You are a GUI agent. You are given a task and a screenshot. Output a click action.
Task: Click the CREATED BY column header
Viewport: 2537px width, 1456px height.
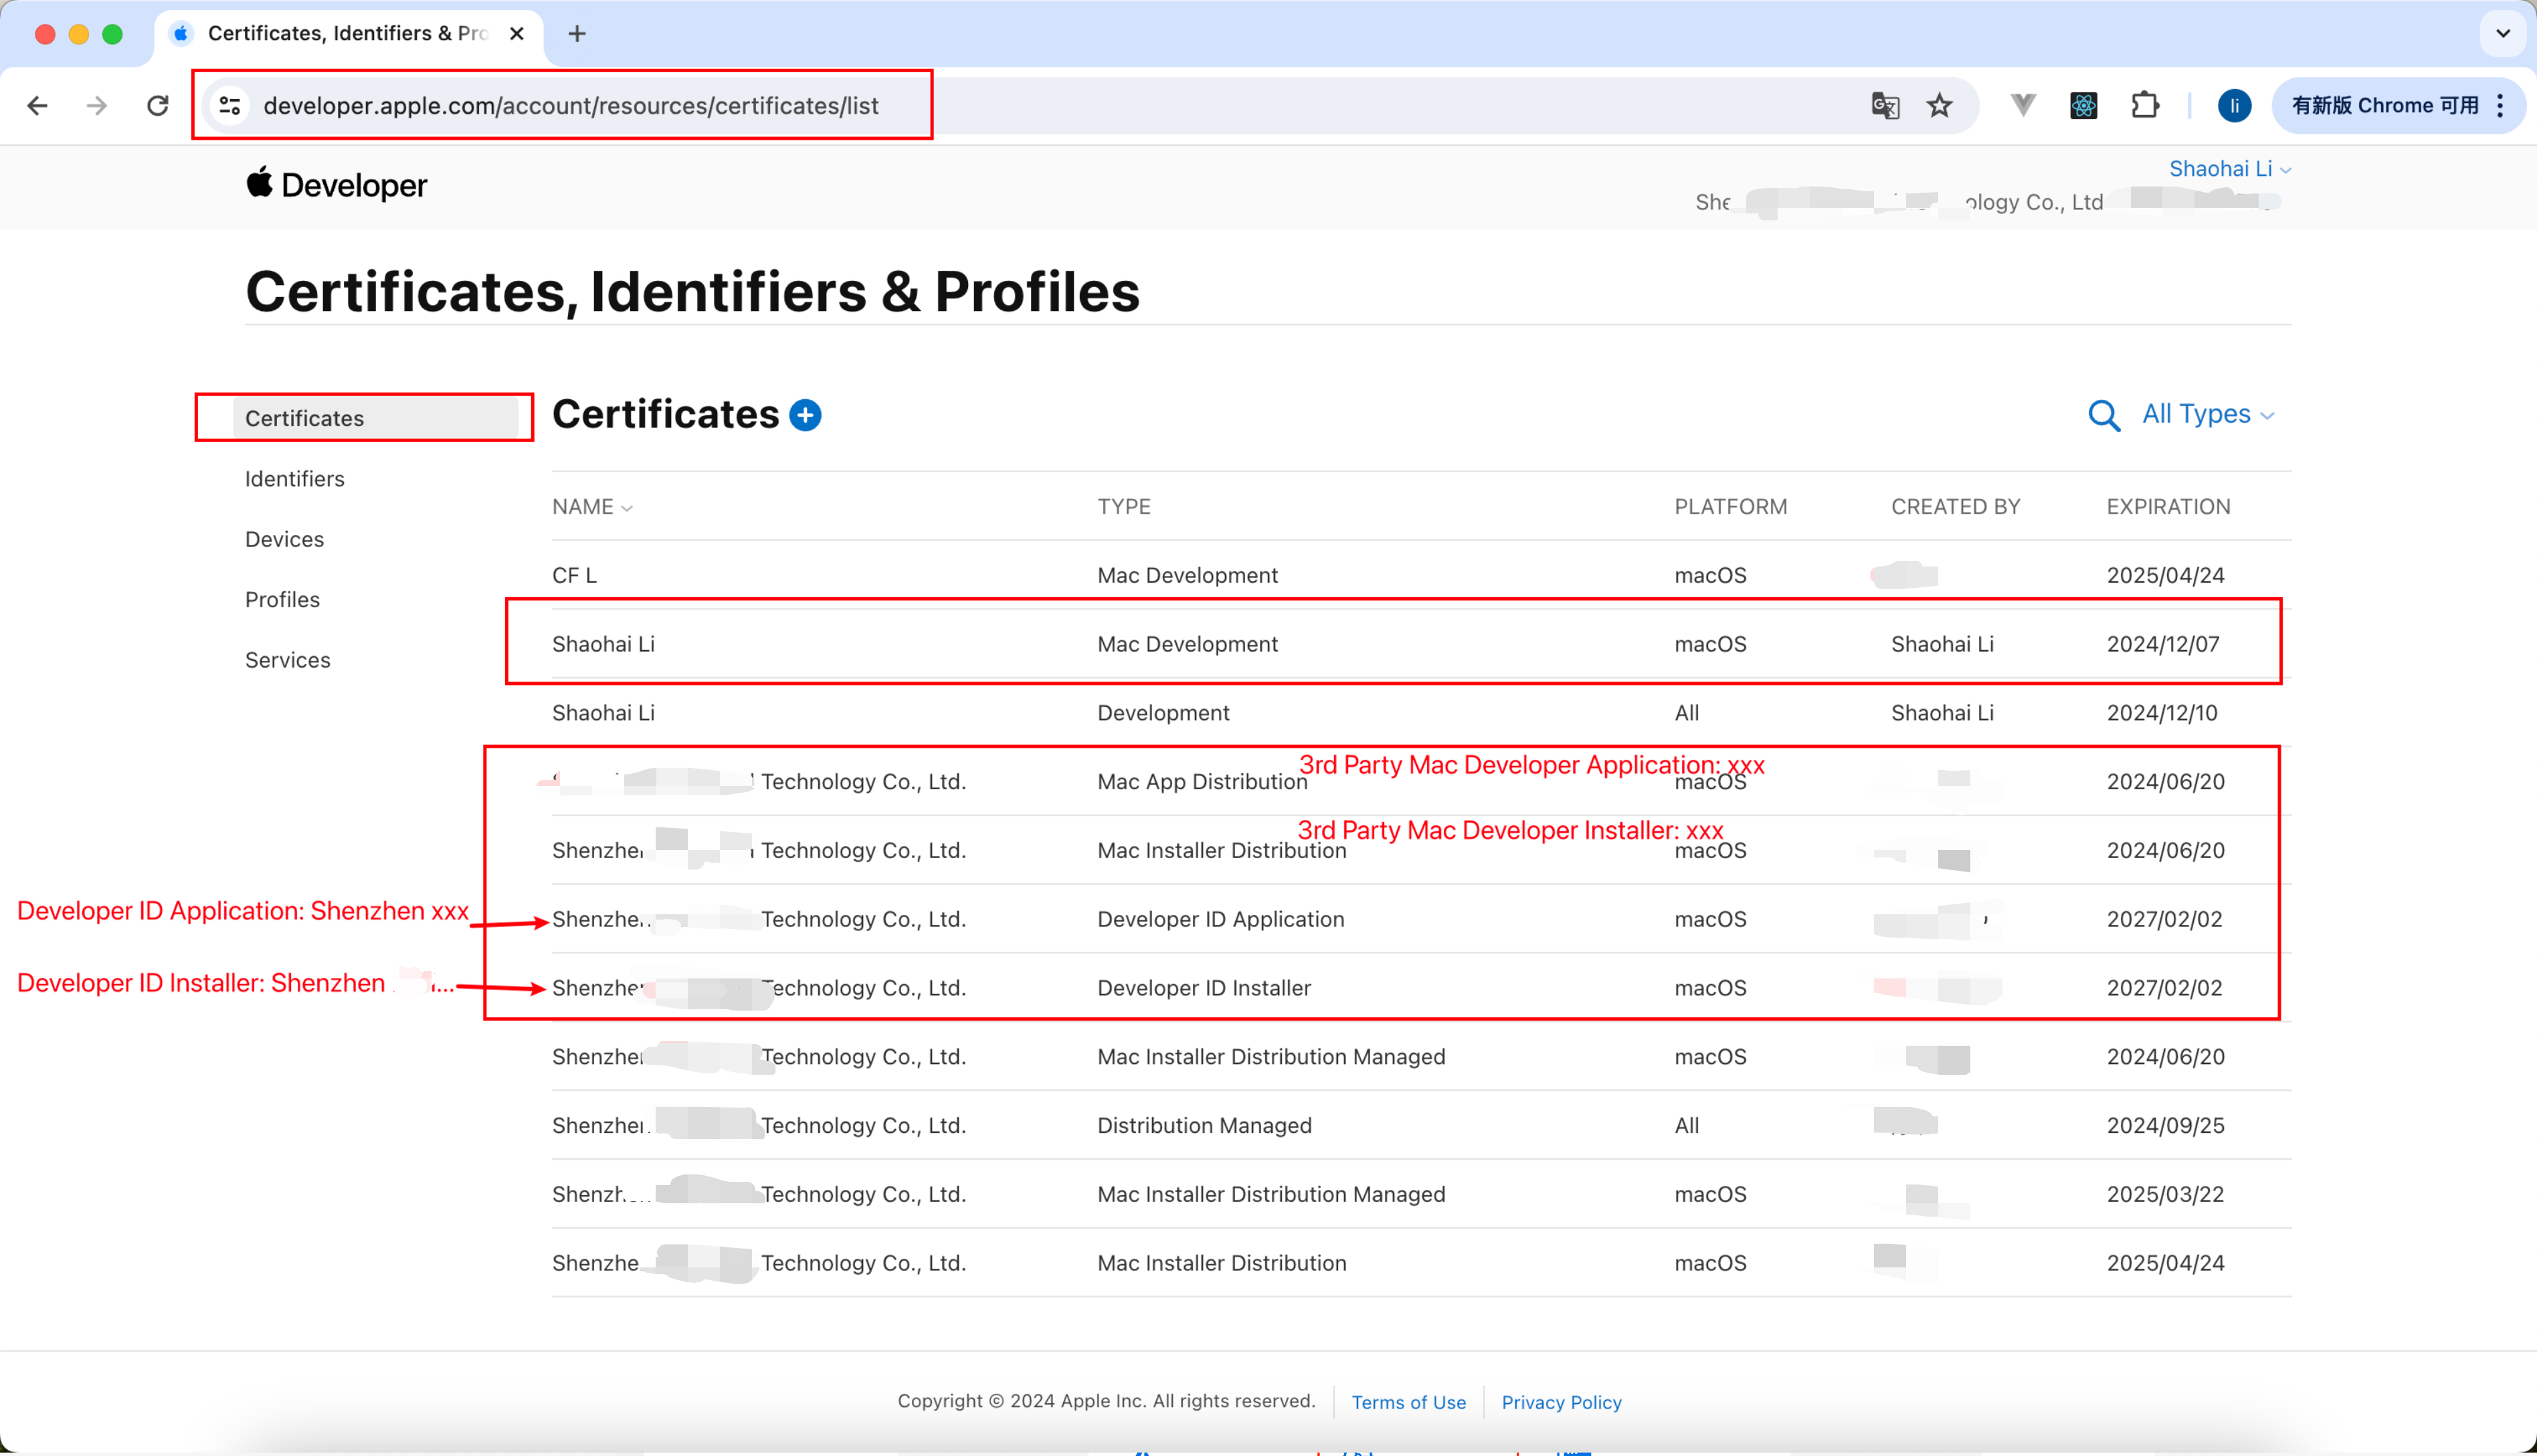point(1956,507)
